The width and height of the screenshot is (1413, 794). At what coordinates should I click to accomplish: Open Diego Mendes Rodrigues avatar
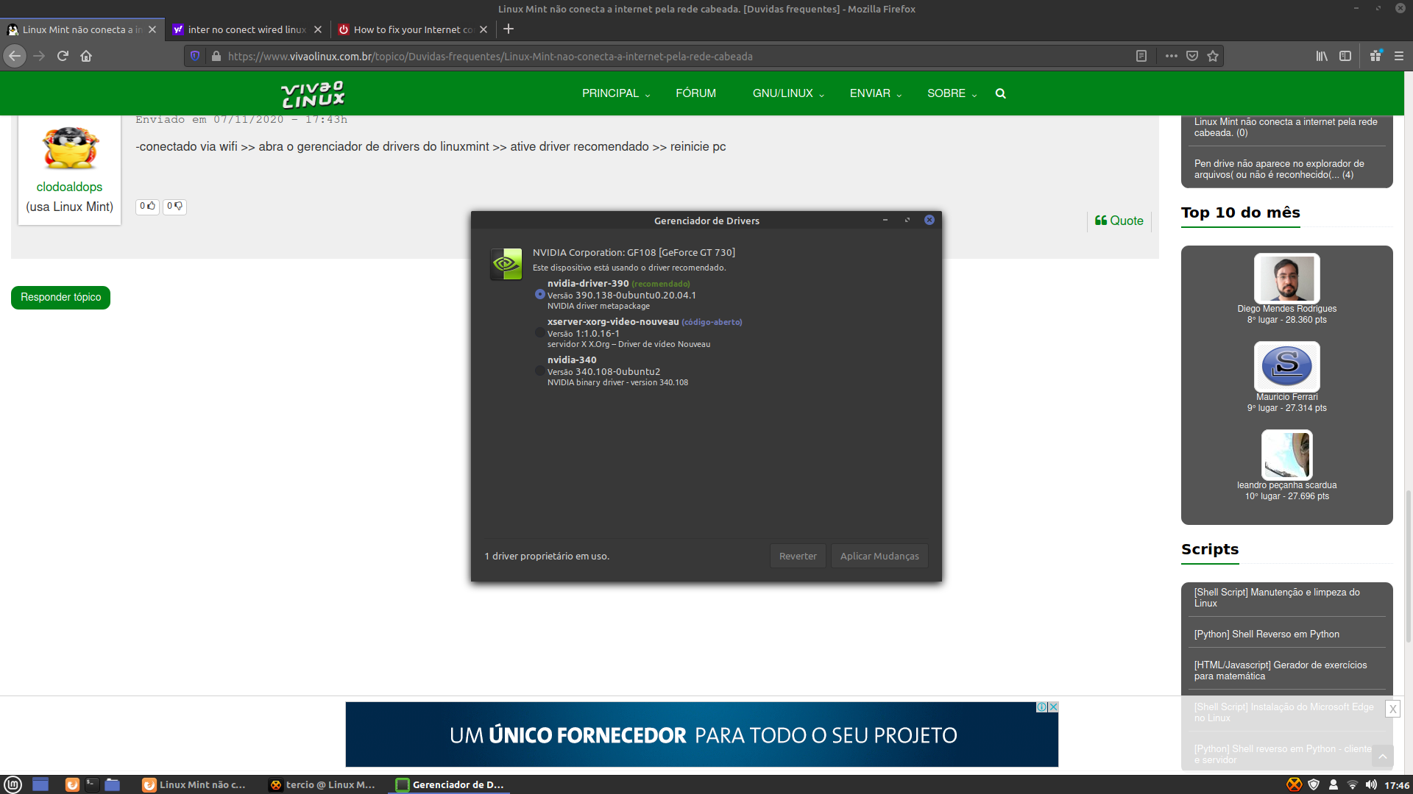(1286, 278)
